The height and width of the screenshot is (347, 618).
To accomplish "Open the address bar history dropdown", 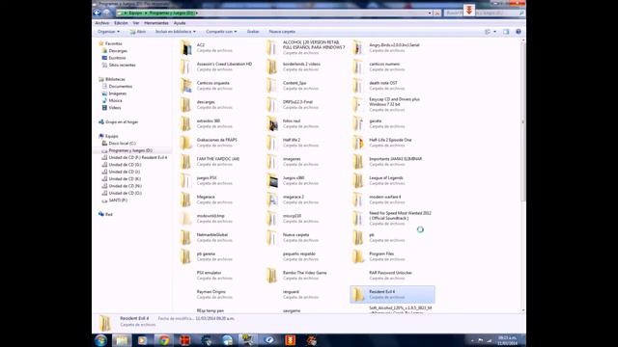I will [430, 13].
